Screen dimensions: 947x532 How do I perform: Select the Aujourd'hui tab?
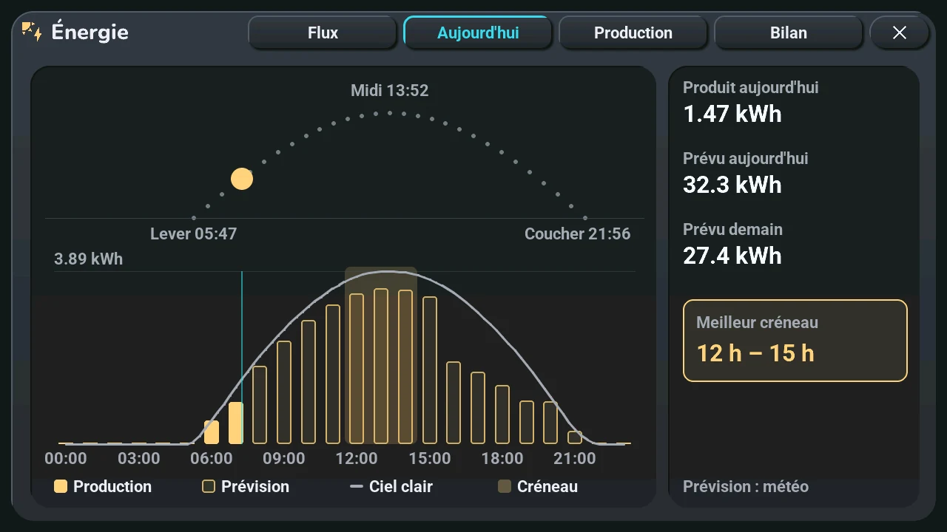[478, 33]
